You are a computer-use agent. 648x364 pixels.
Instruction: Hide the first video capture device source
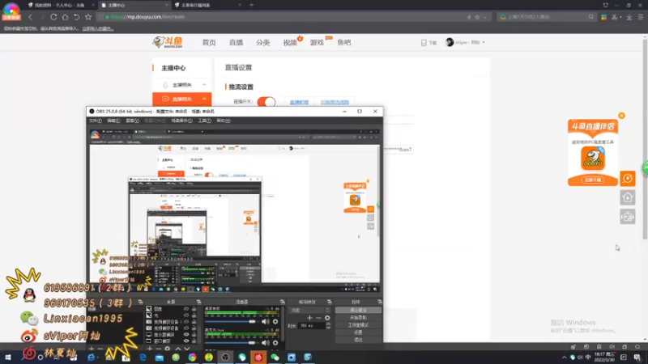coord(186,322)
